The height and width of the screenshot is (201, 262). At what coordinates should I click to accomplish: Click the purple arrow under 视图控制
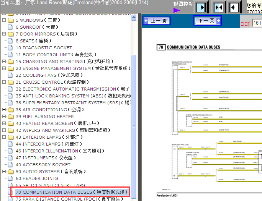177,10
